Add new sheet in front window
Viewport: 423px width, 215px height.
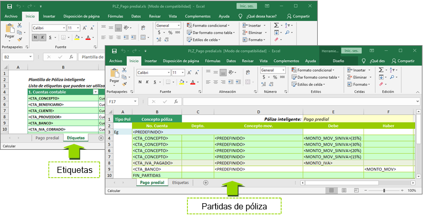pyautogui.click(x=205, y=183)
